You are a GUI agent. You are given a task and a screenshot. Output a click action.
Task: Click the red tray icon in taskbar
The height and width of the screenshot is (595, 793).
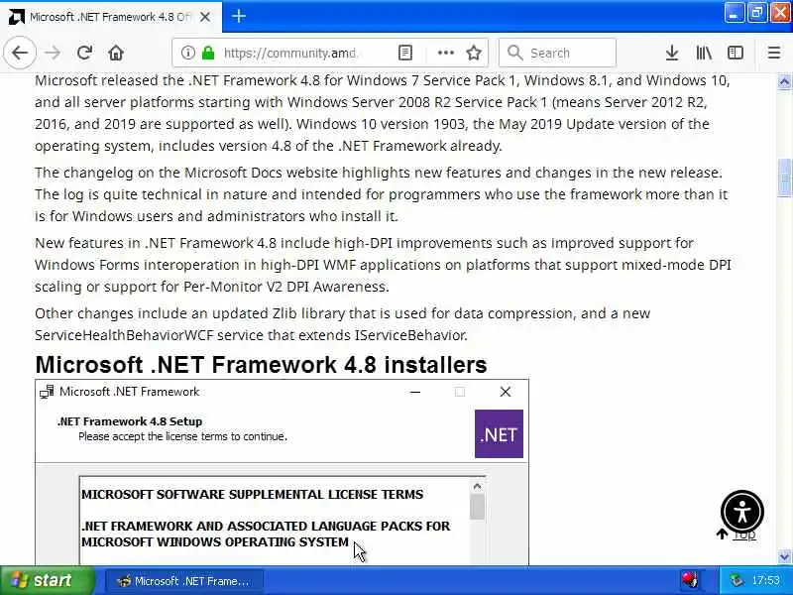690,580
